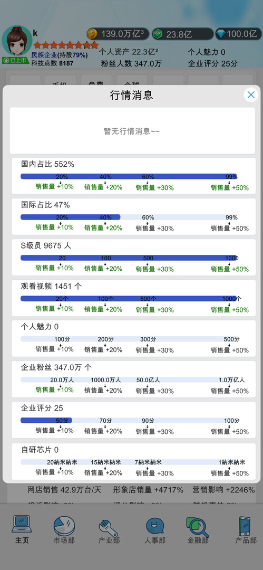Tap the orange star rating row

point(66,45)
